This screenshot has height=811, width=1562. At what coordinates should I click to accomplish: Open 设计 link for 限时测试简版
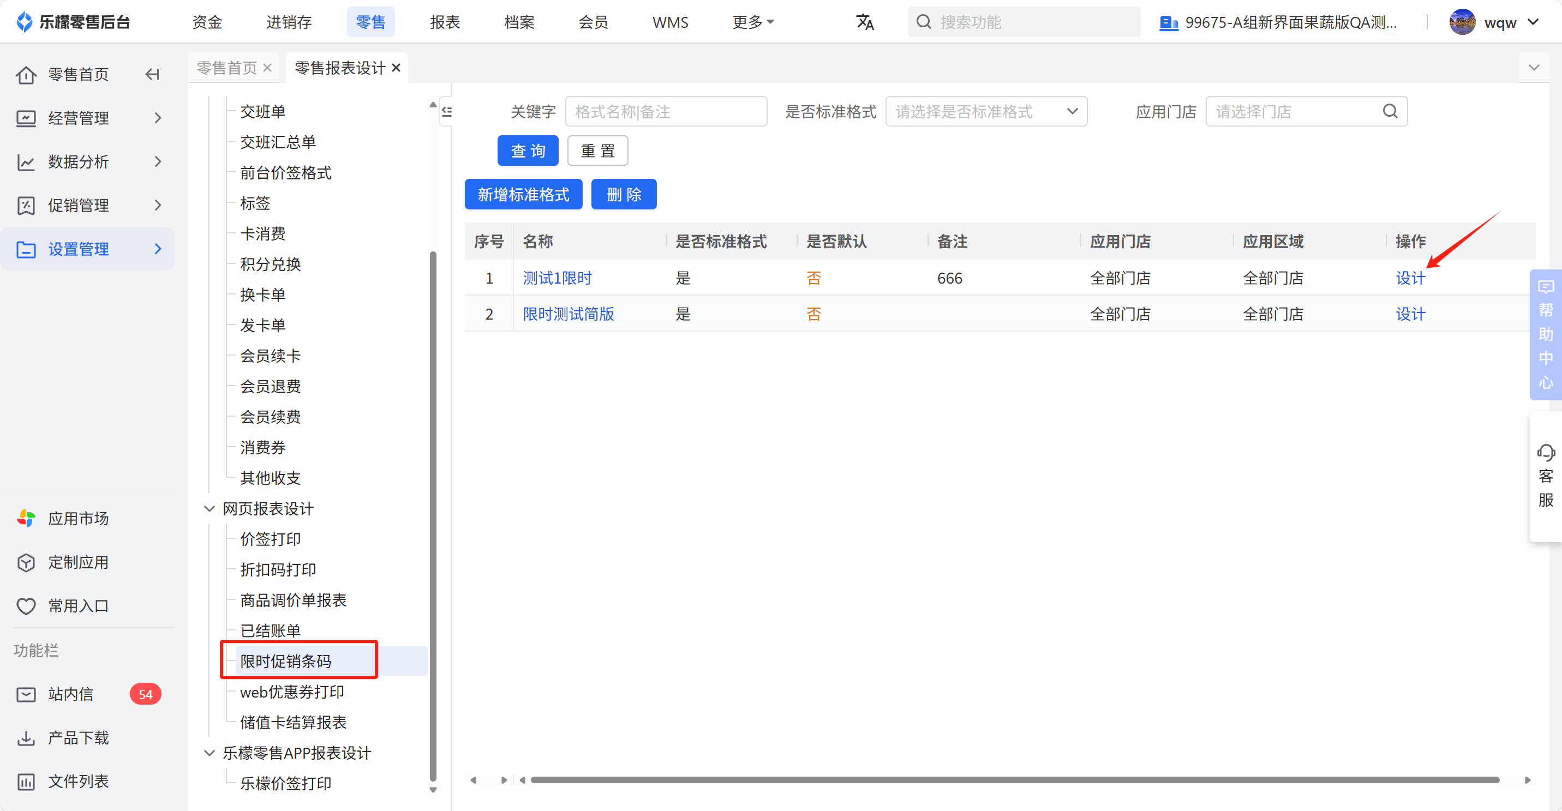tap(1410, 314)
